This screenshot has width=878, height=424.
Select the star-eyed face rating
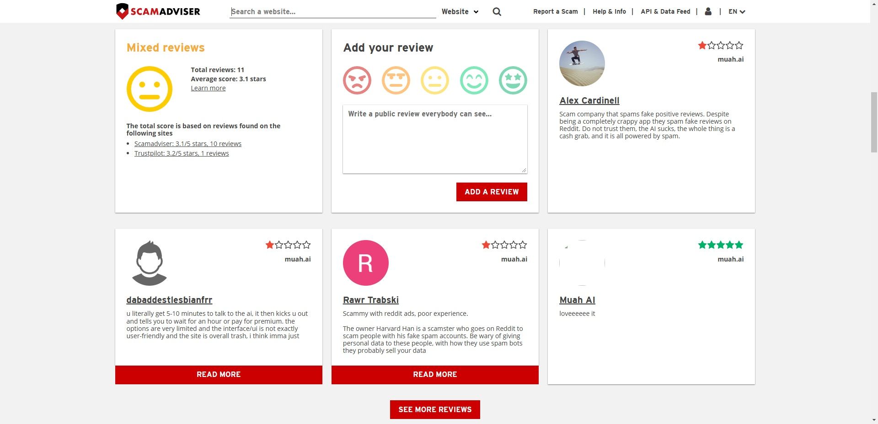(513, 80)
